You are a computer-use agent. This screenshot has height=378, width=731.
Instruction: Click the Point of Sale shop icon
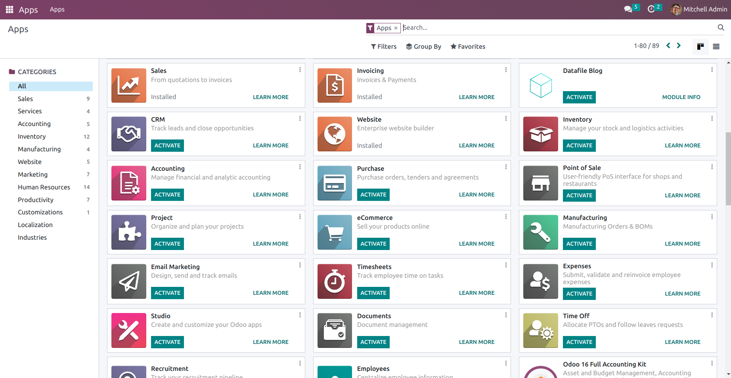tap(541, 183)
